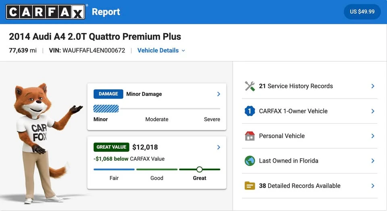Click the 77,639 mi mileage text
This screenshot has height=211, width=387.
coord(23,50)
